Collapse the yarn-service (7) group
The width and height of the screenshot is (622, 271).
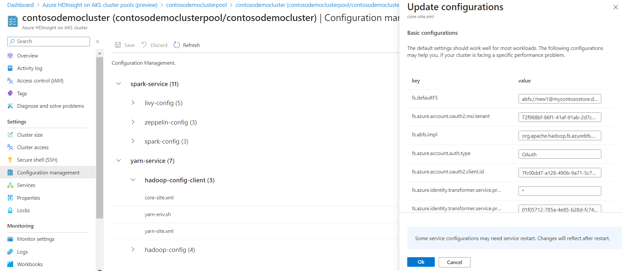pos(119,161)
